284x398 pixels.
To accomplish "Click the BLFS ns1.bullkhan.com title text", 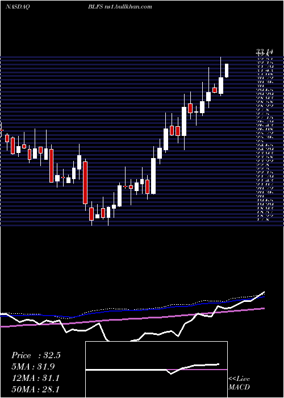I will coord(120,7).
